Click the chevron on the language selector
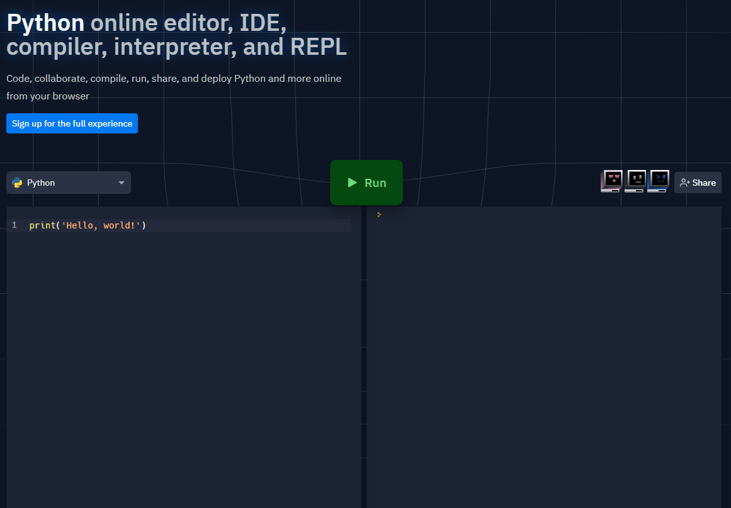Screen dimensions: 731x508 pyautogui.click(x=121, y=183)
